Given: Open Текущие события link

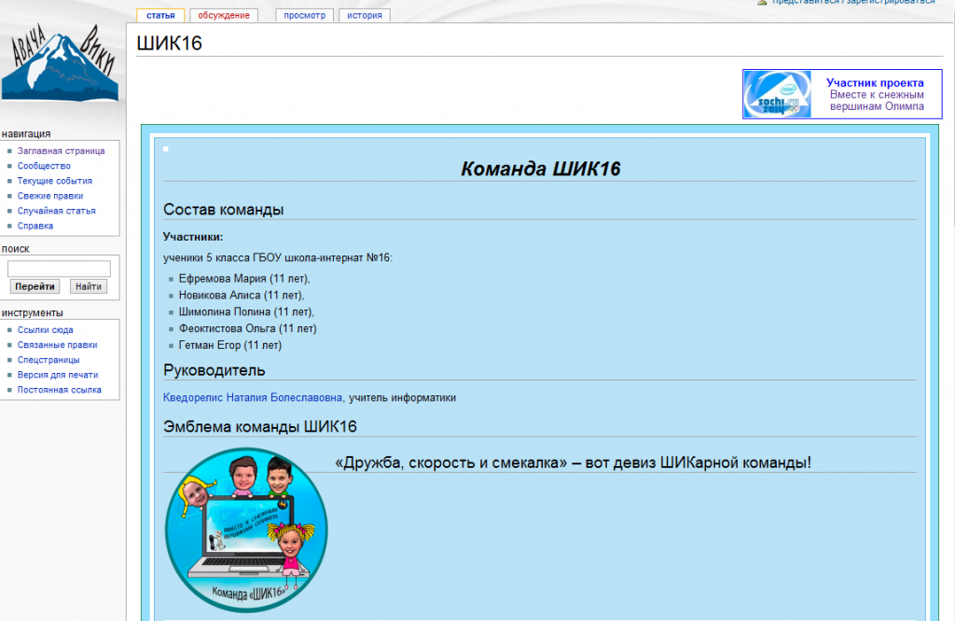Looking at the screenshot, I should [x=55, y=181].
